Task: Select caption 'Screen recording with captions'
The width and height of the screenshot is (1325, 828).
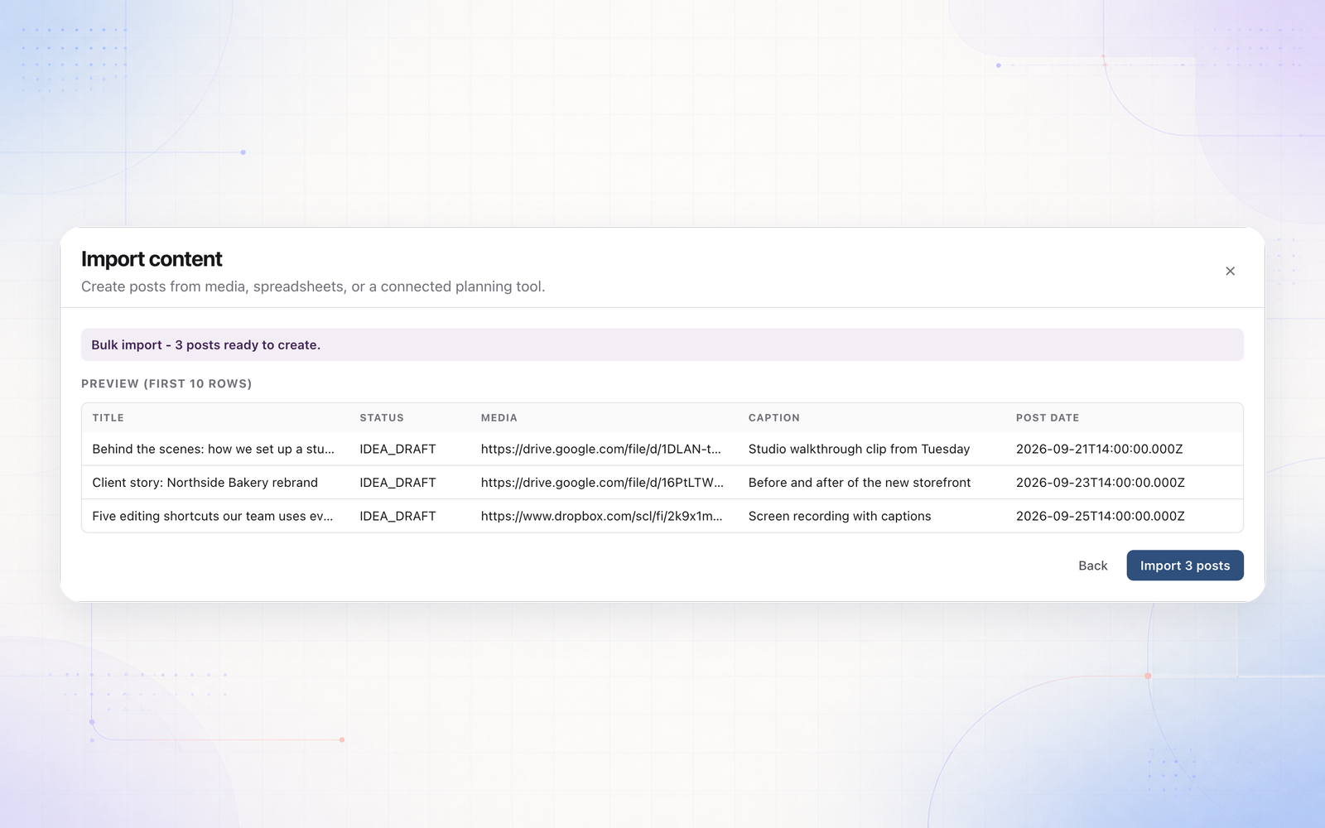Action: point(840,516)
